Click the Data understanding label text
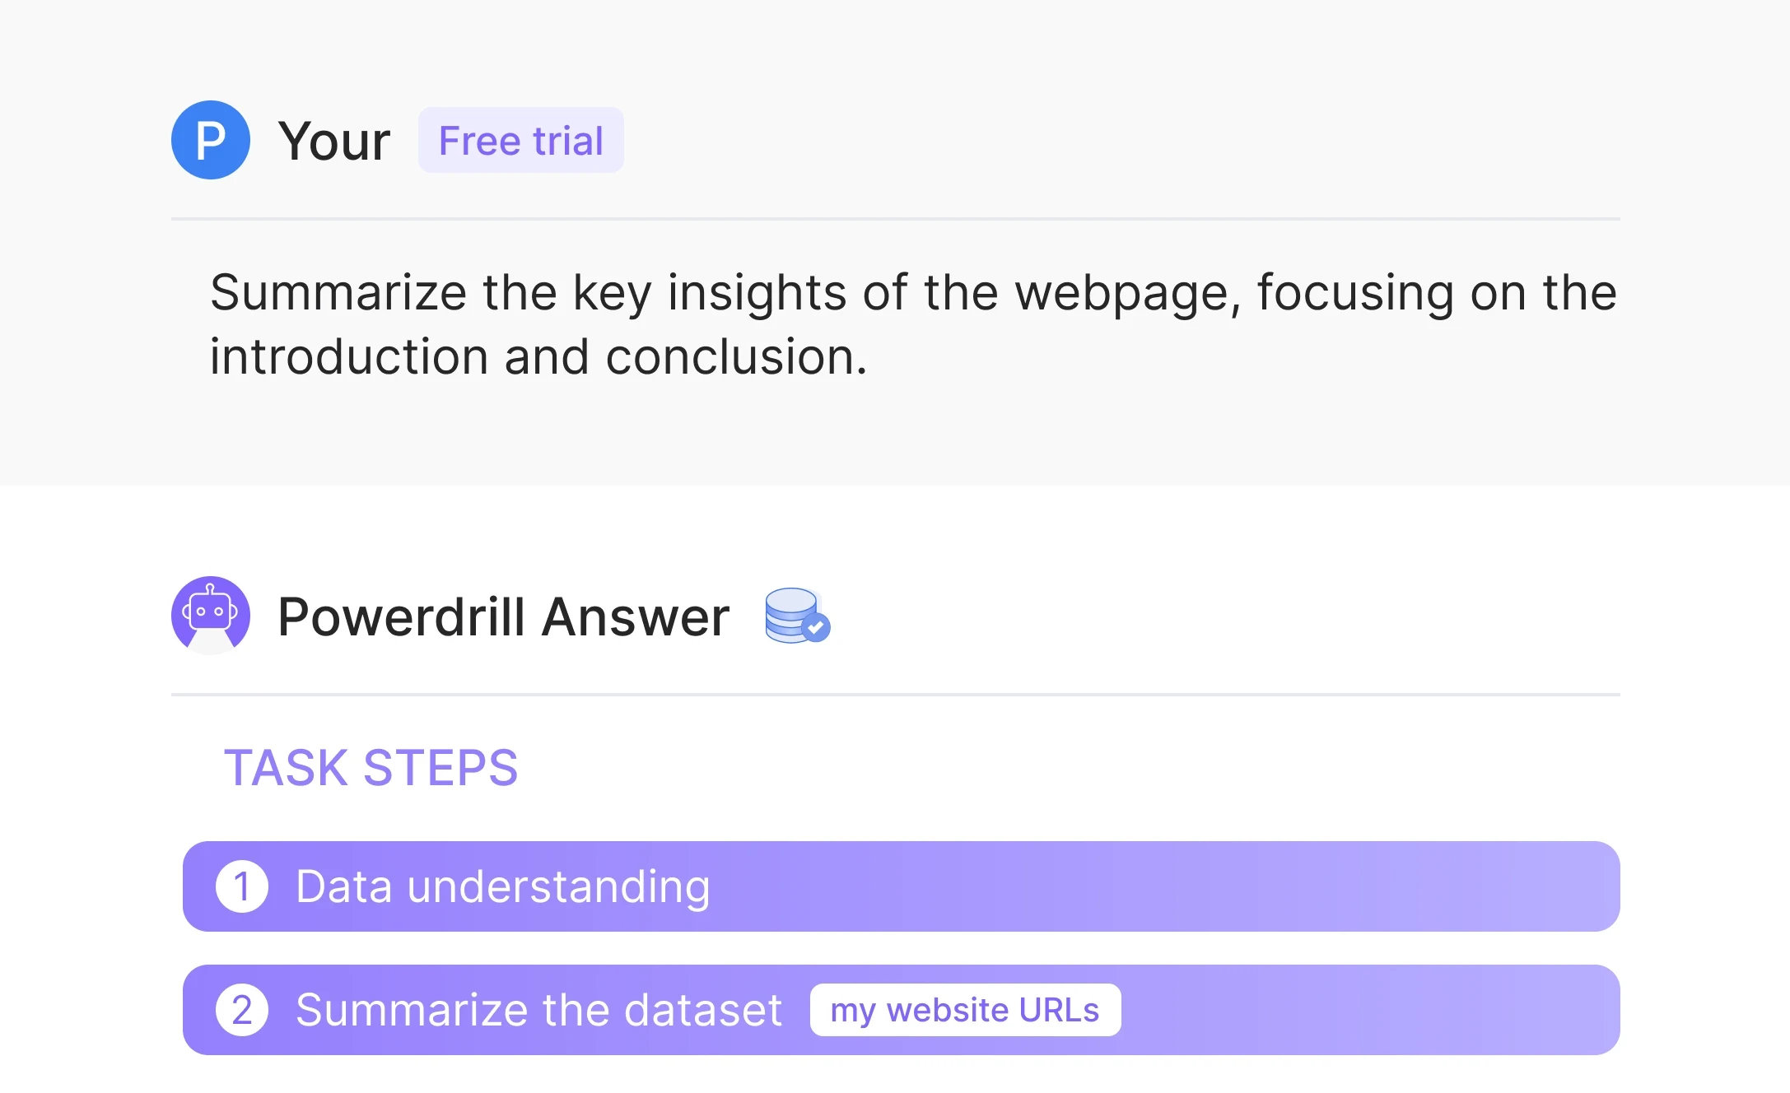Screen dimensions: 1790x1093 pos(502,887)
